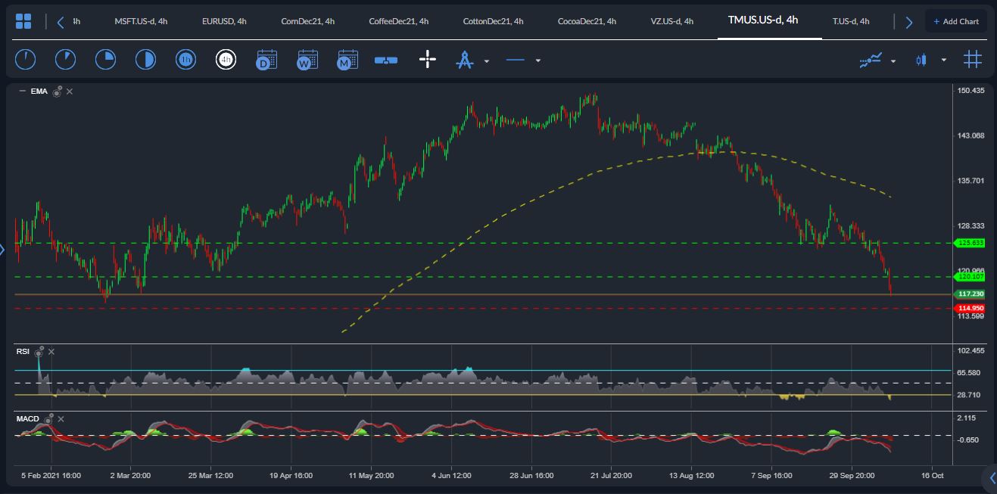The width and height of the screenshot is (997, 494).
Task: Switch to the EURUSD, 4h tab
Action: 224,21
